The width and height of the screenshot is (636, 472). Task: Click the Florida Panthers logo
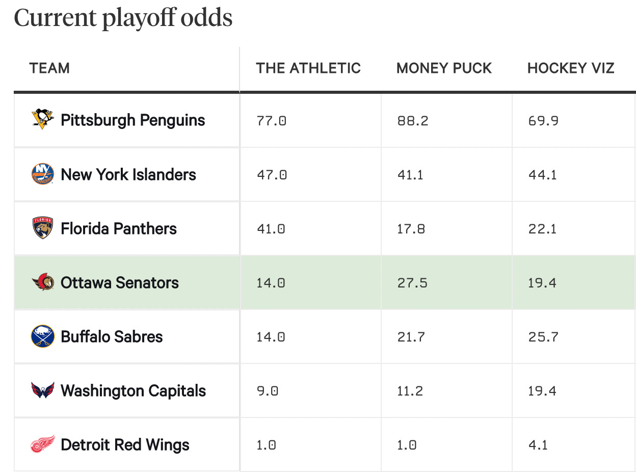pos(43,228)
